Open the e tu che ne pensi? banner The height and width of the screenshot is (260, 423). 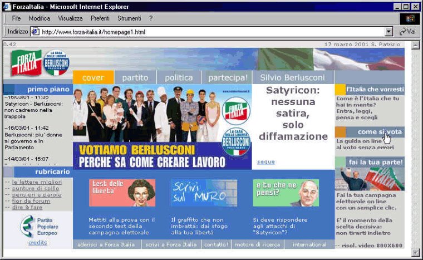pos(286,193)
